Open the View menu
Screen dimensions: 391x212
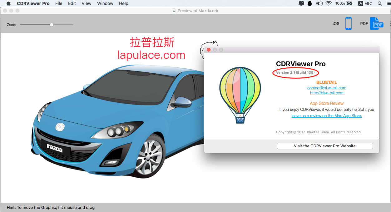pyautogui.click(x=87, y=3)
